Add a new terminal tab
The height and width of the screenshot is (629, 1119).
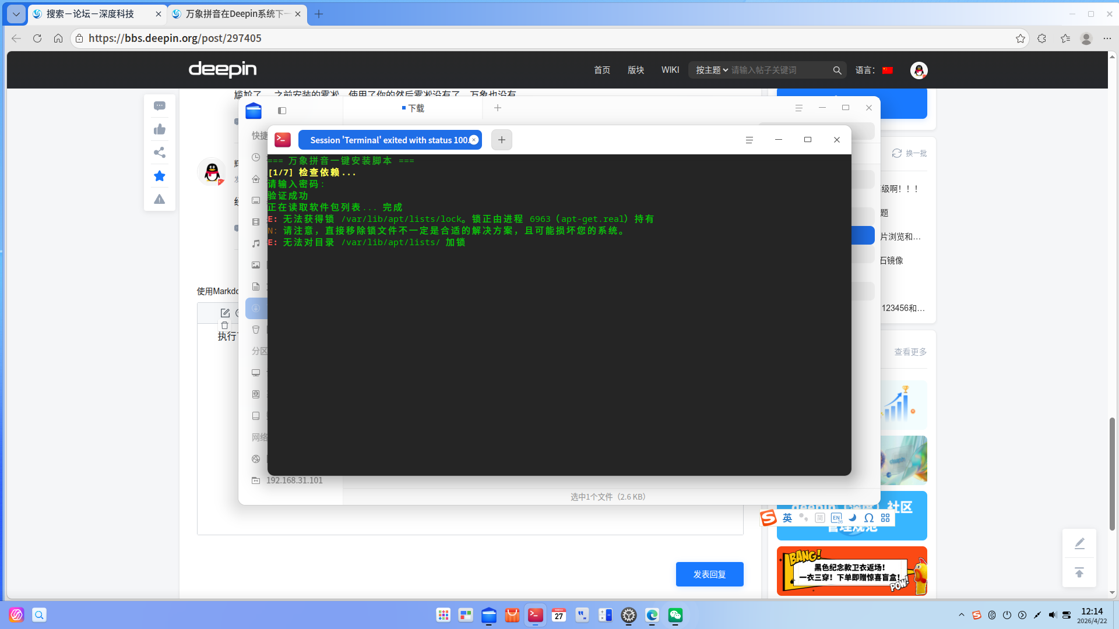[501, 140]
